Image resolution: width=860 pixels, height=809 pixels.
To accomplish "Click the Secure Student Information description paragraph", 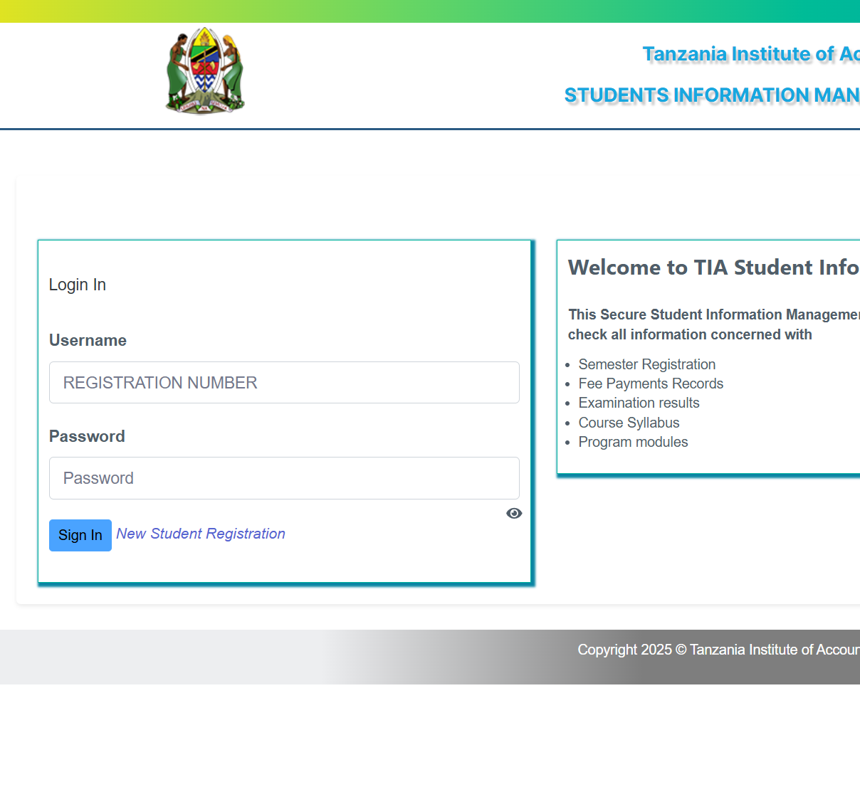I will click(712, 324).
